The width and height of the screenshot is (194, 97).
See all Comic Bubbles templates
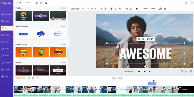point(63,44)
